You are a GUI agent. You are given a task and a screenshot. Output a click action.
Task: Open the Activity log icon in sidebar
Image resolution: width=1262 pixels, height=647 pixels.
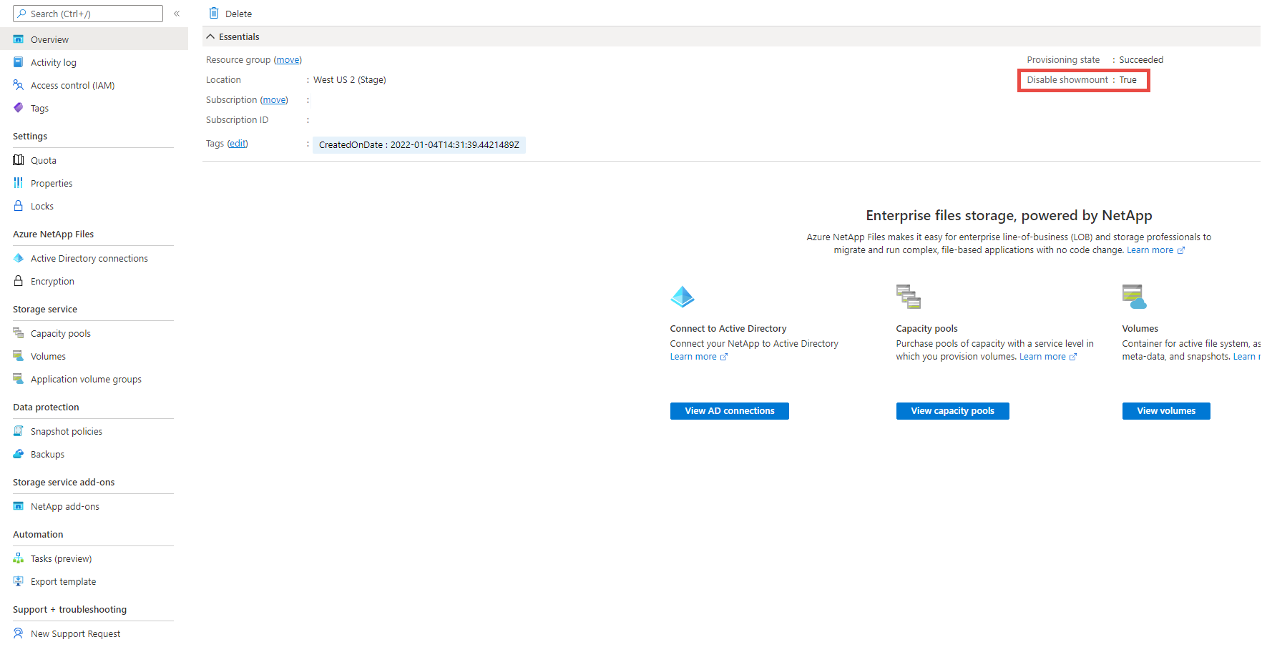pos(19,62)
